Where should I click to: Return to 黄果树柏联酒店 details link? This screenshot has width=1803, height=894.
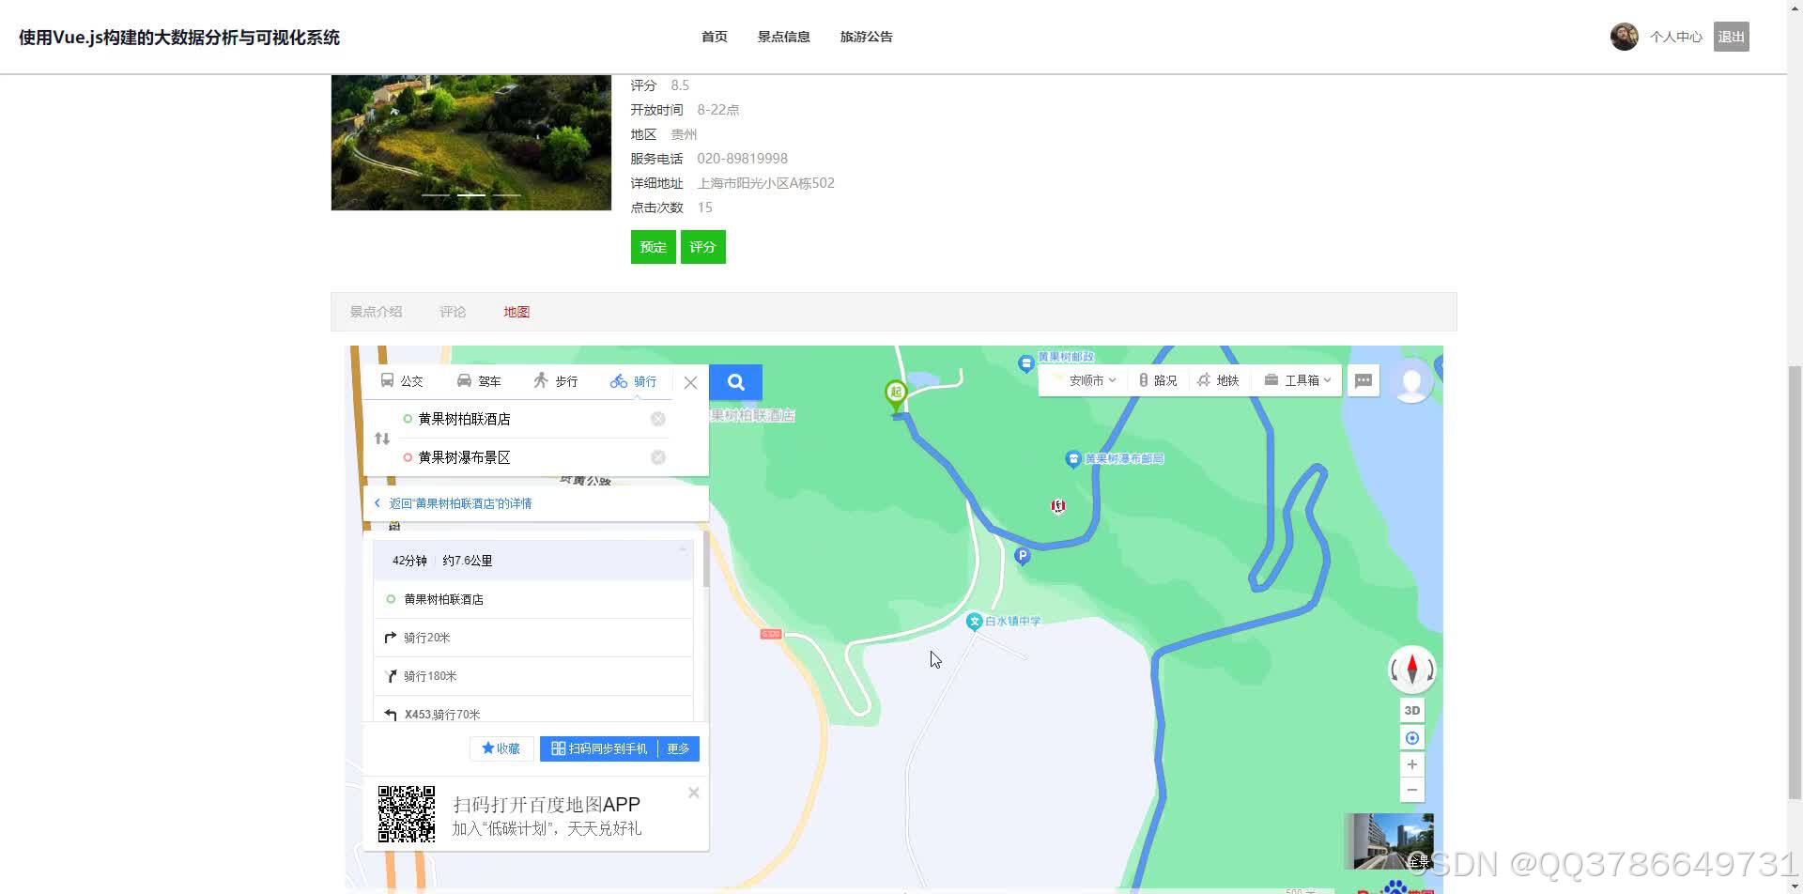pyautogui.click(x=455, y=503)
